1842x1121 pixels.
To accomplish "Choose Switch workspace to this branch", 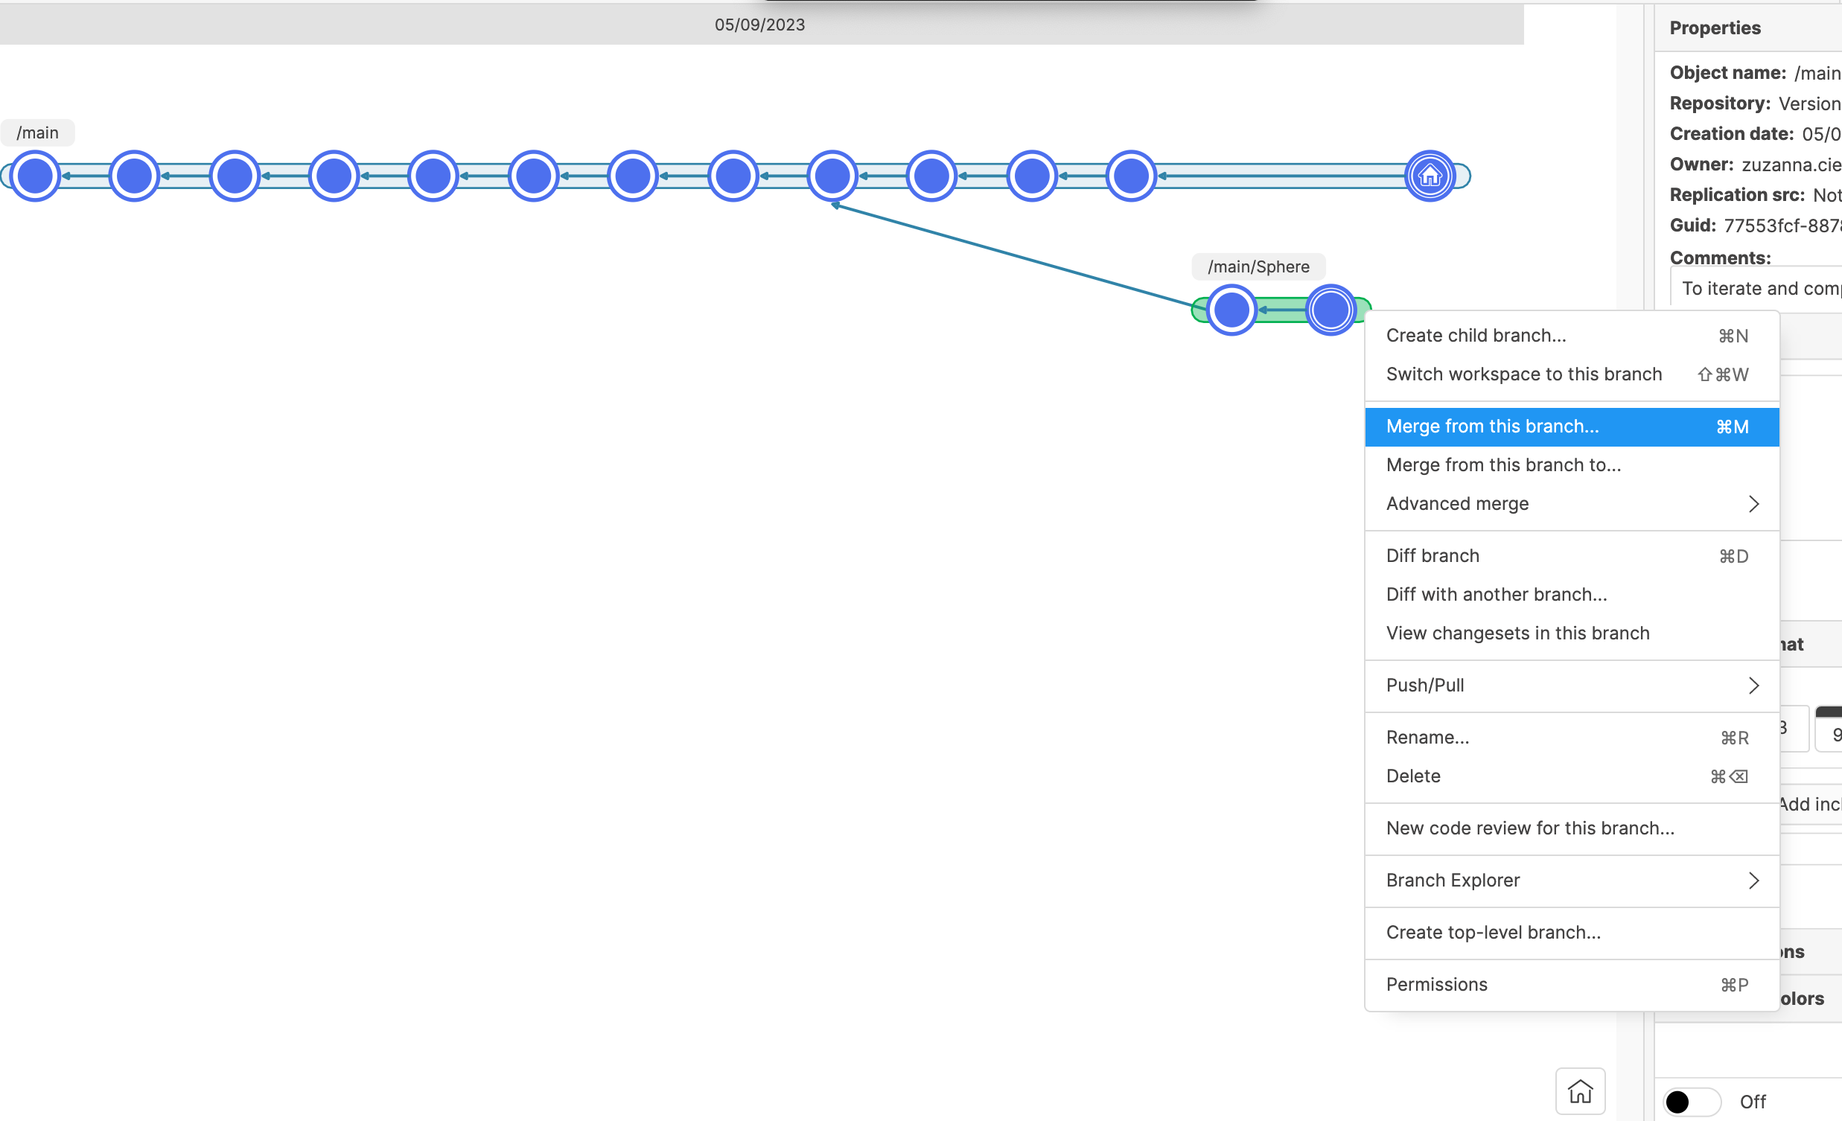I will (1523, 374).
